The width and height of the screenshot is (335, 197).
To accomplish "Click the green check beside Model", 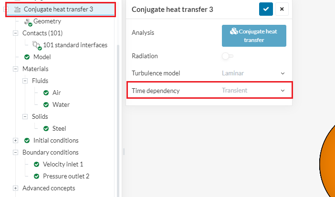I will 27,57.
